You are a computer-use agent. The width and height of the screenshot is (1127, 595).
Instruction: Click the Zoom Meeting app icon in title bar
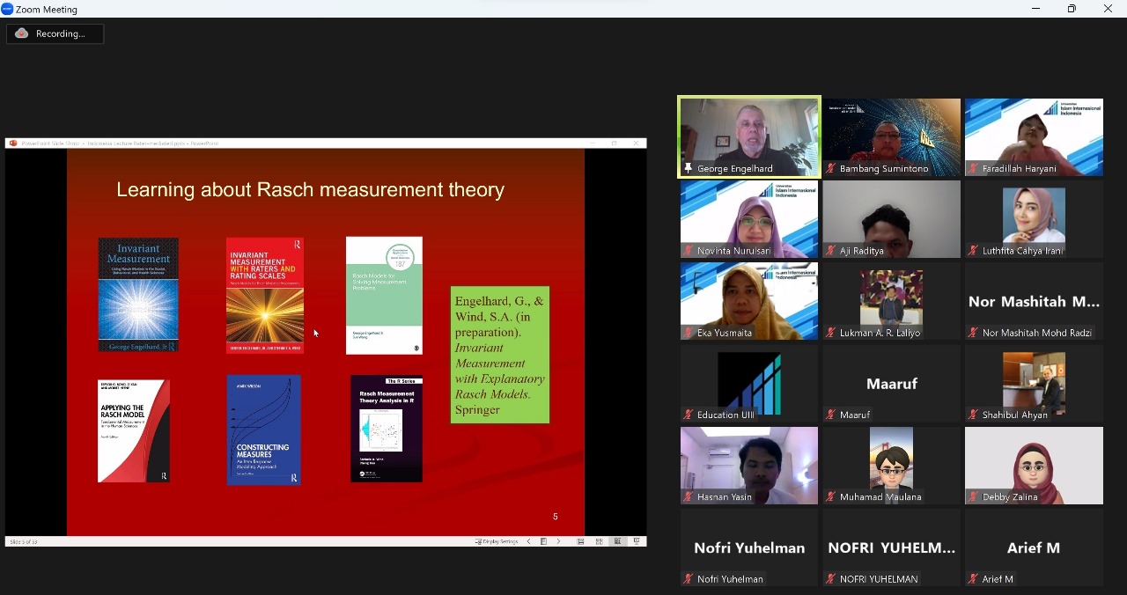pyautogui.click(x=7, y=9)
